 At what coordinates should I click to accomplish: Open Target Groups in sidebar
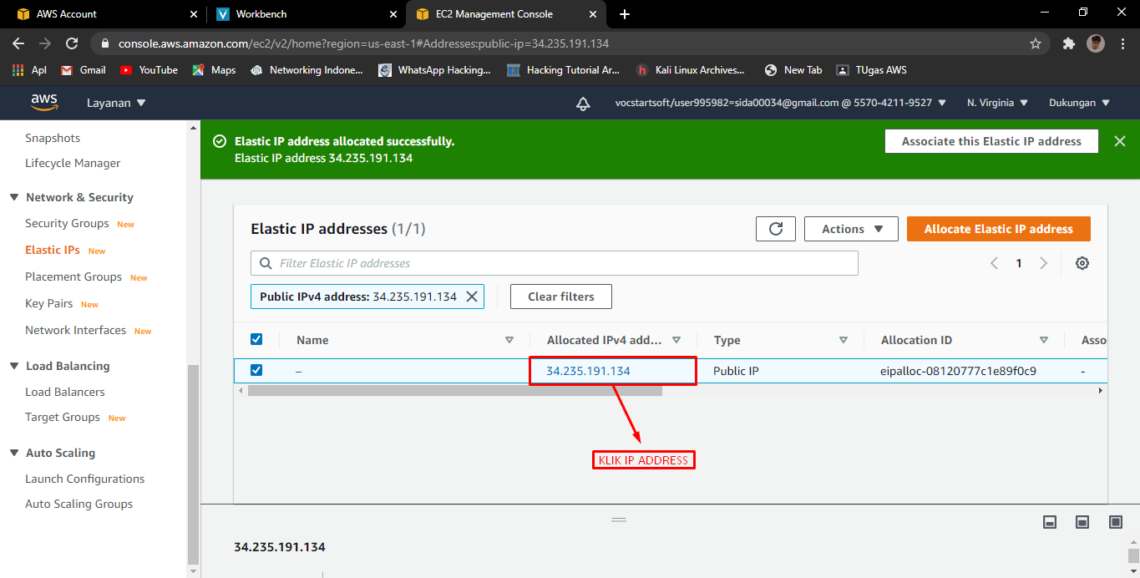click(63, 417)
